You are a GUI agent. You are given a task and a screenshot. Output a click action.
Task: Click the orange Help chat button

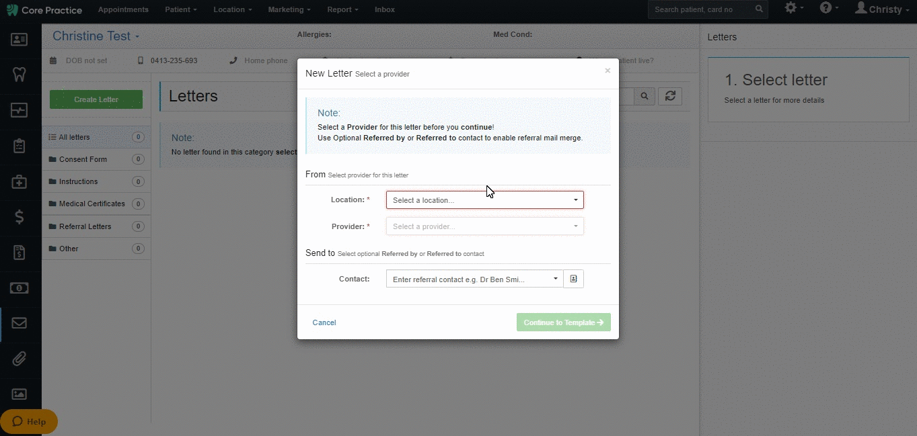[x=29, y=421]
